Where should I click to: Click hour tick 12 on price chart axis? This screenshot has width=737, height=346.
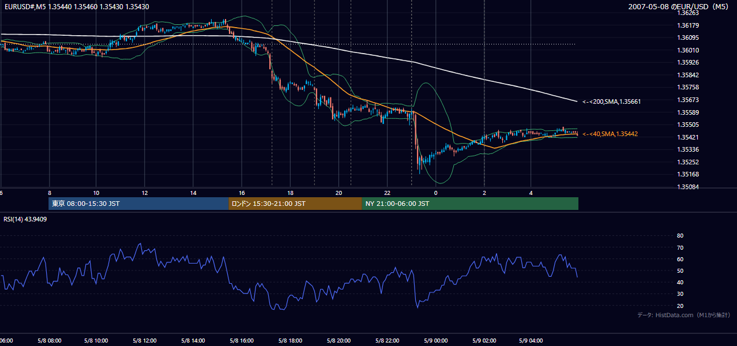145,193
